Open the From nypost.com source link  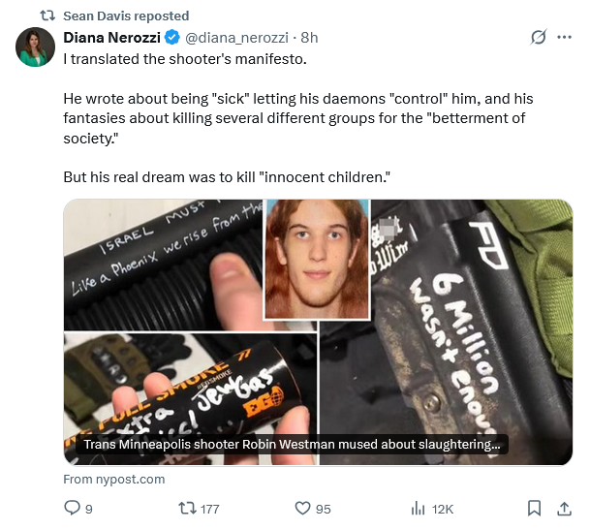point(114,479)
